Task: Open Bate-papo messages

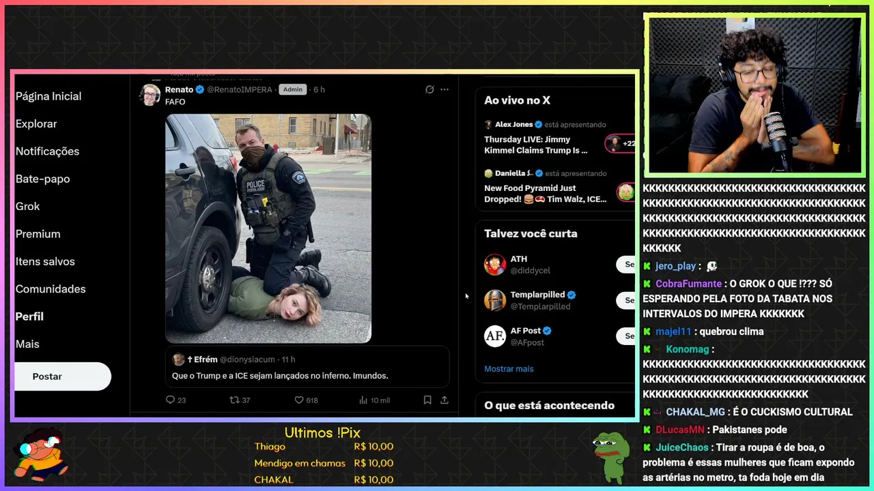Action: pos(42,179)
